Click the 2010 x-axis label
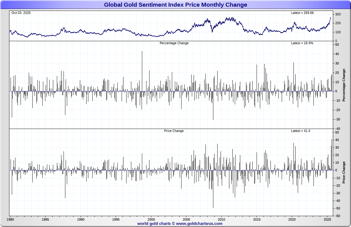The image size is (351, 227). point(221,219)
